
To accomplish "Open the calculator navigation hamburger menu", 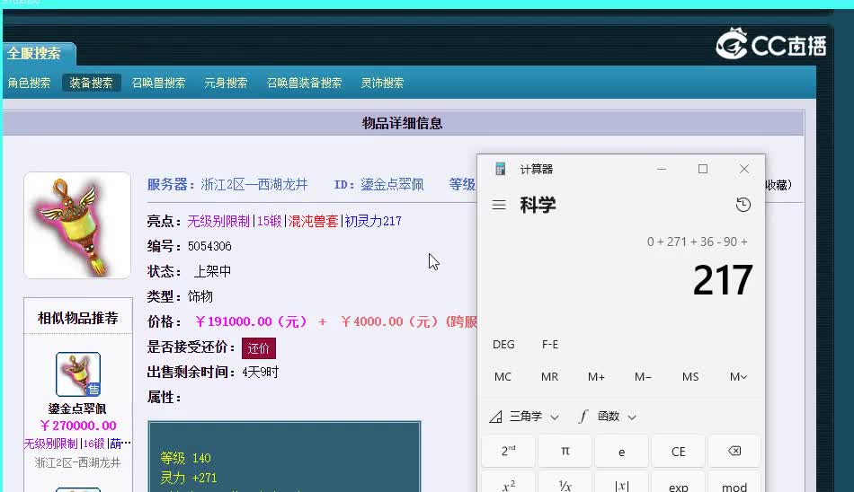I will coord(499,206).
